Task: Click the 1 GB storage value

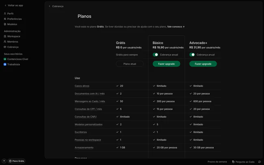Action: tap(123, 148)
